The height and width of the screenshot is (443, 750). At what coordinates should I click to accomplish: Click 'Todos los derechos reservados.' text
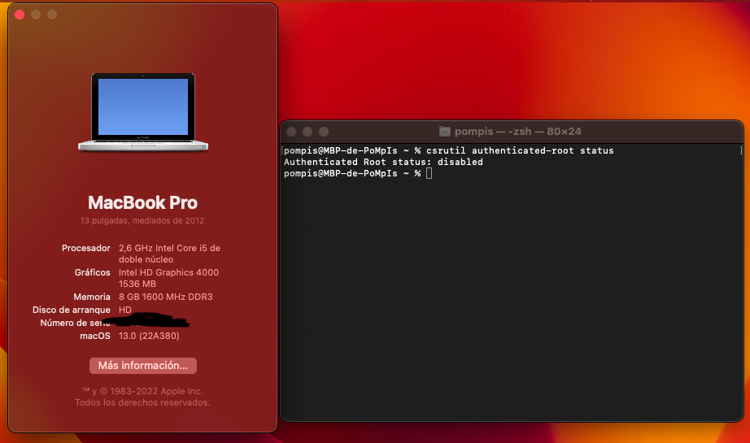click(142, 402)
